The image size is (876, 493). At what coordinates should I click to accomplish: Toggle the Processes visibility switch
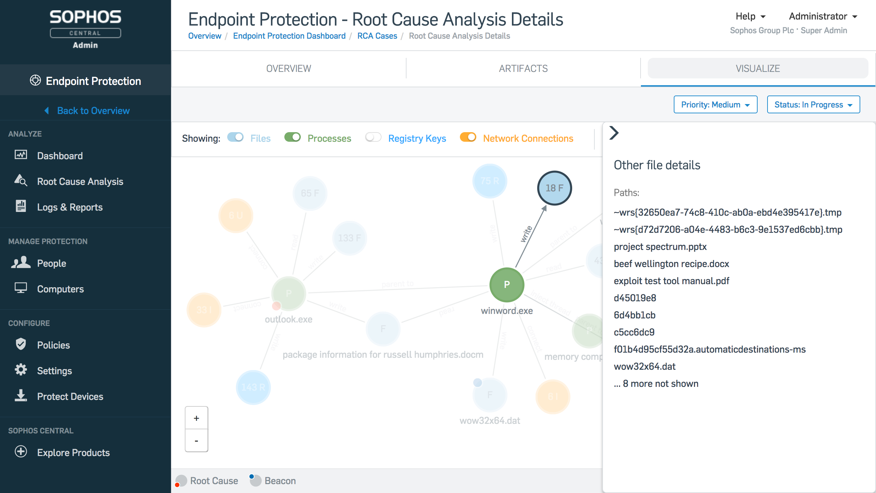pos(293,137)
